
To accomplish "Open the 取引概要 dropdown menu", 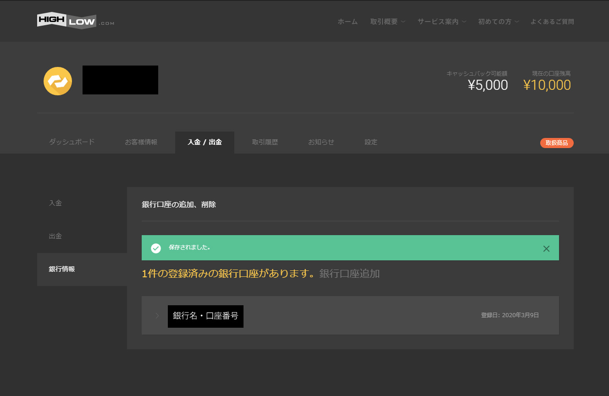I will [388, 22].
